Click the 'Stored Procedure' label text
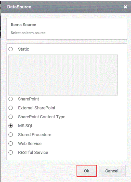Viewport: 131px width, 182px height. tap(35, 135)
